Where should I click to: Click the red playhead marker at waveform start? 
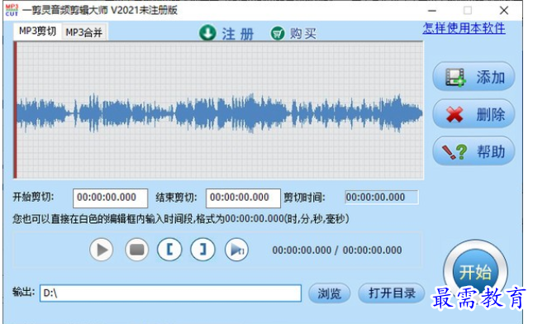pyautogui.click(x=15, y=110)
